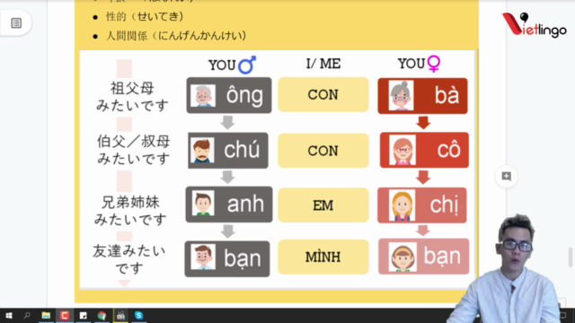Click the '祖父母みたいです' row label
The width and height of the screenshot is (575, 323).
pyautogui.click(x=132, y=97)
